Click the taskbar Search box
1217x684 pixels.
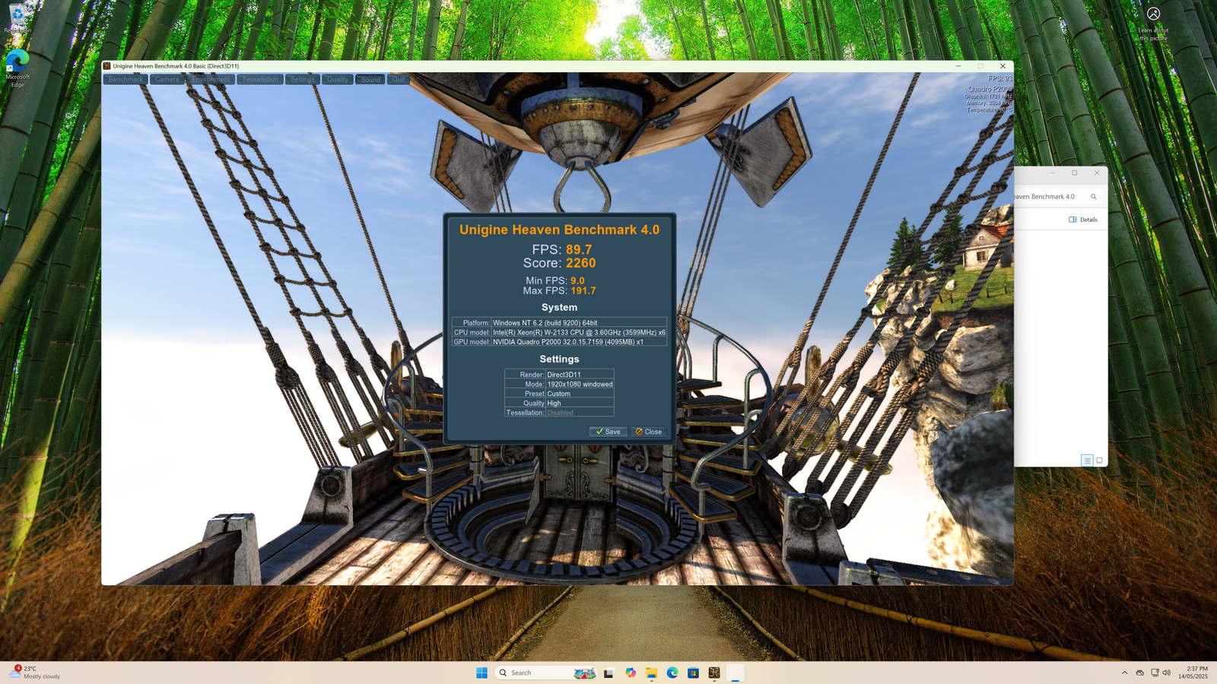point(546,673)
